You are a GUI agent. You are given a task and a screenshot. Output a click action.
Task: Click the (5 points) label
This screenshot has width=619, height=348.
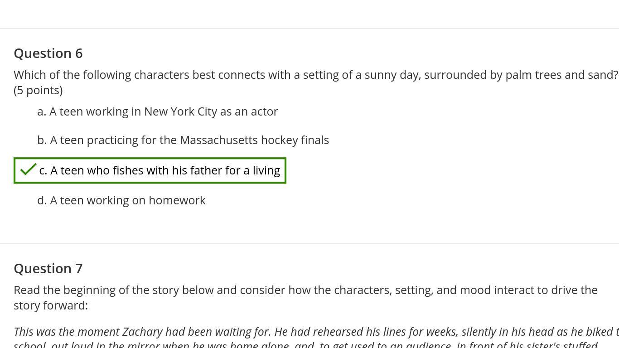click(x=38, y=90)
